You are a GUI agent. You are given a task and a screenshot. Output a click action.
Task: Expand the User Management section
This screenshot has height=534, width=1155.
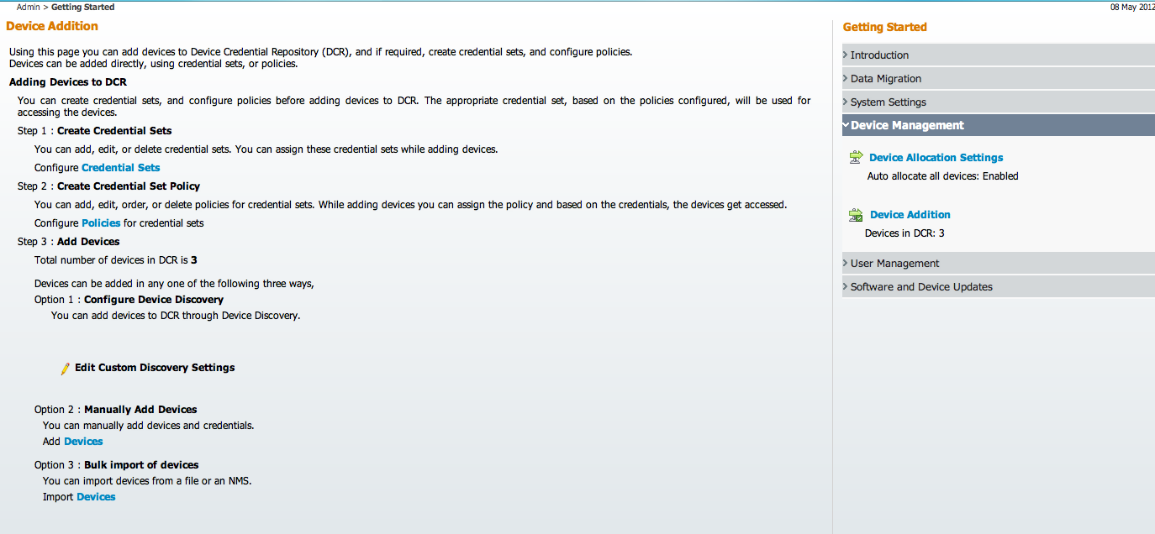pos(894,264)
